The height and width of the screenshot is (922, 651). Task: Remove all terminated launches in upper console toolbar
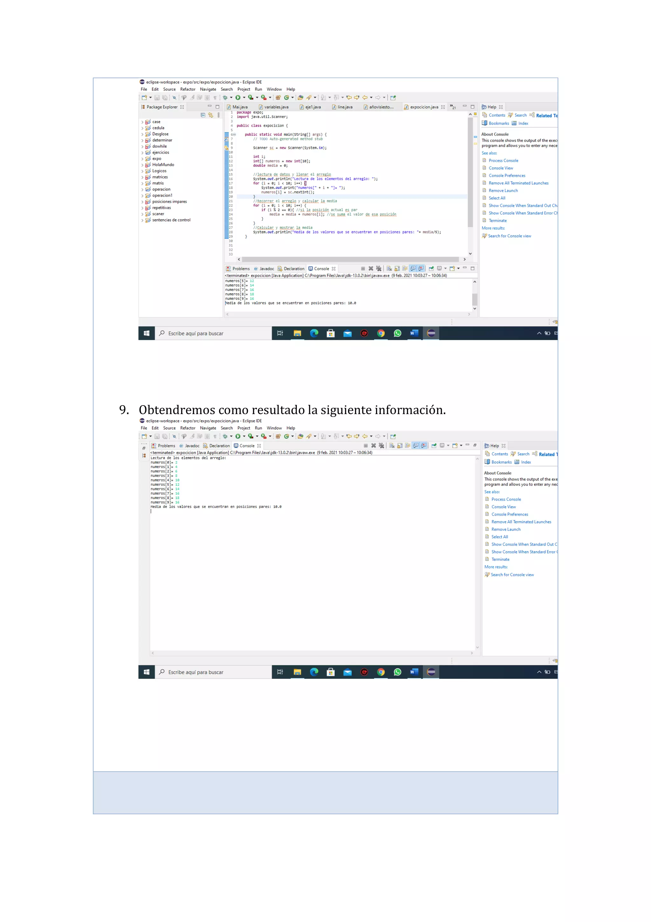click(x=379, y=269)
